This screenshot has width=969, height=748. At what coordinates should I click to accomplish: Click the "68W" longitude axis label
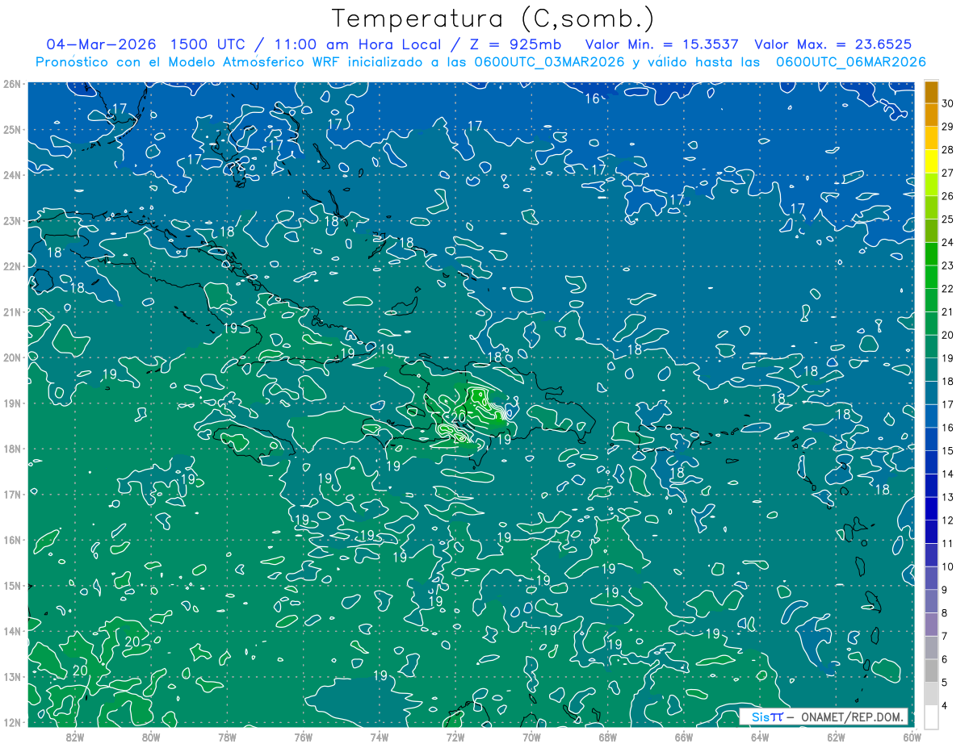click(608, 736)
